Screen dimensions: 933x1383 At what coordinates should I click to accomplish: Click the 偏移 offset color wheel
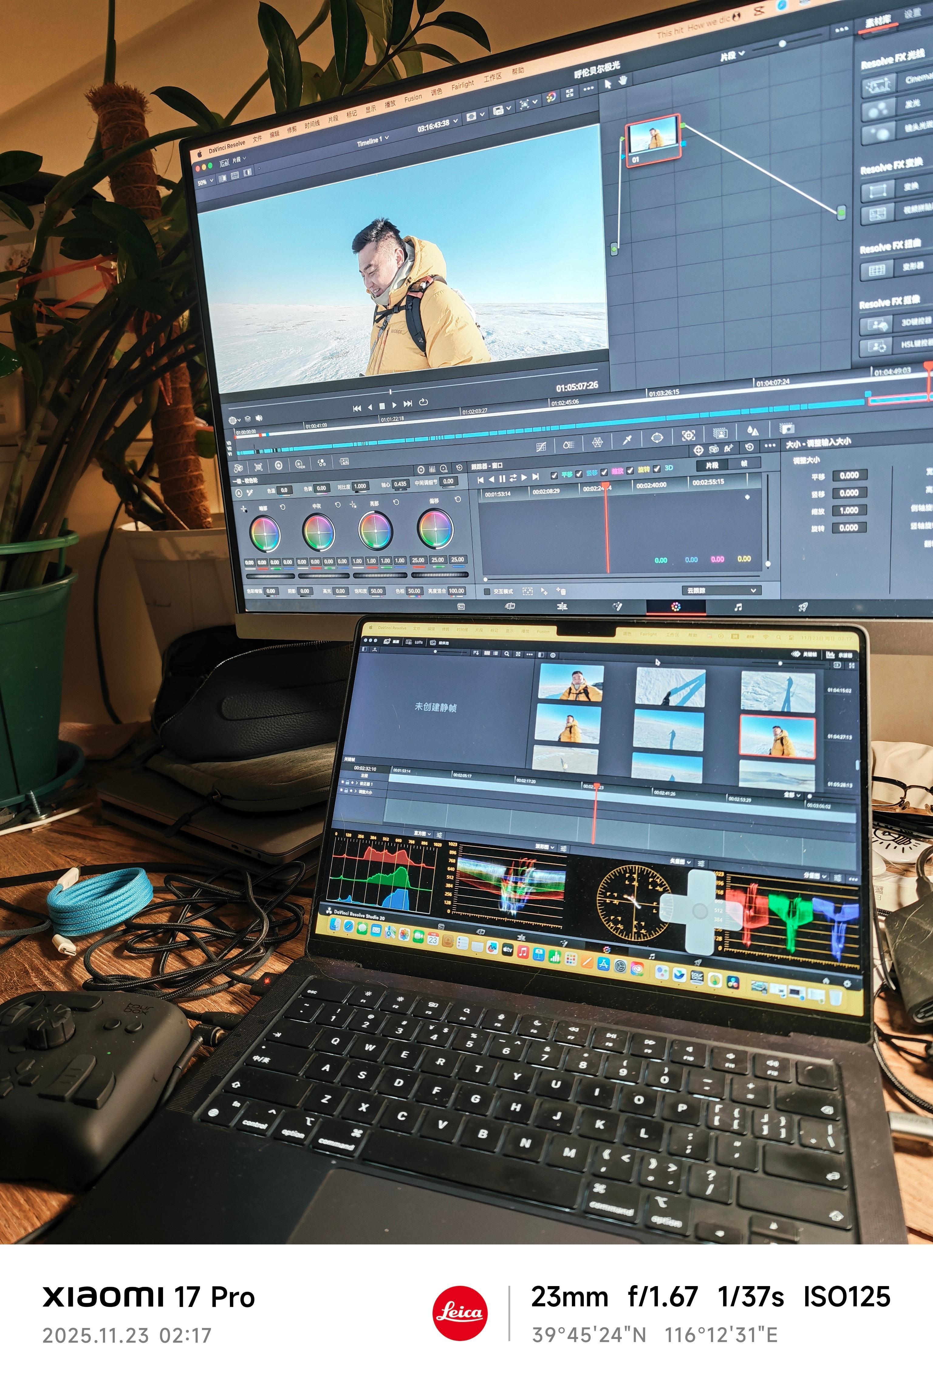[x=435, y=528]
